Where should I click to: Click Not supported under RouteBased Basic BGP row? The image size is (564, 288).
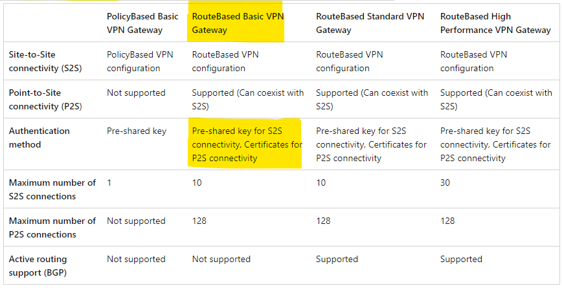pyautogui.click(x=221, y=260)
